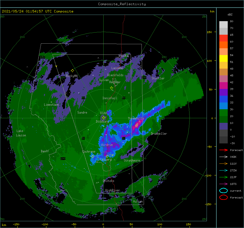The image size is (244, 228).
Task: Click the Innisfail city label
Action: point(110,98)
